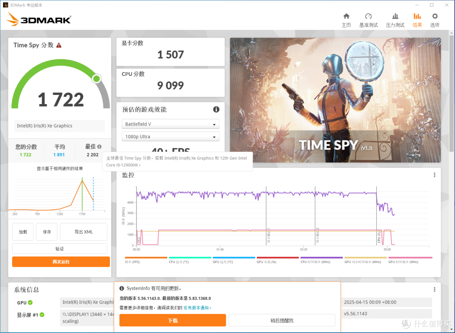
Task: Toggle the GPU 内存时钟频率 yellow legend
Action: click(365, 260)
